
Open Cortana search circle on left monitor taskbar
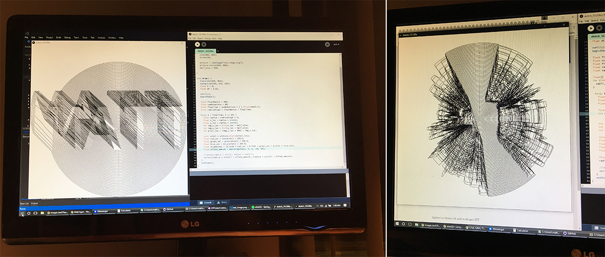[x=30, y=213]
